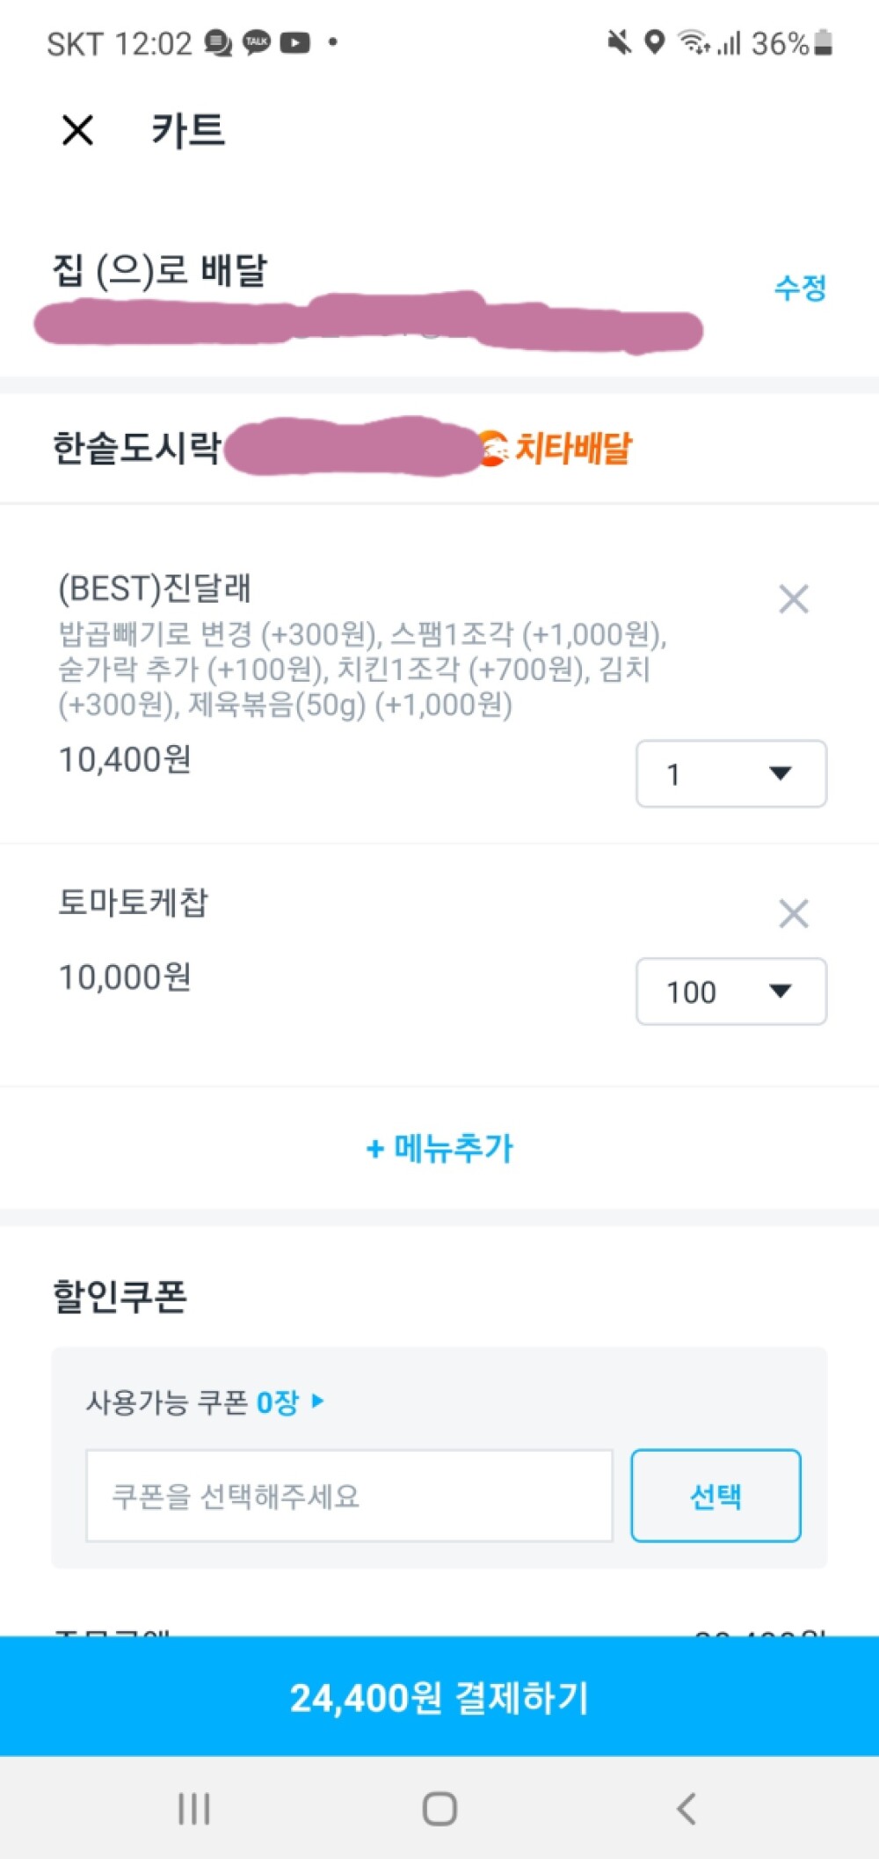
Task: Remove the (BEST)진달래 item from cart
Action: point(793,600)
